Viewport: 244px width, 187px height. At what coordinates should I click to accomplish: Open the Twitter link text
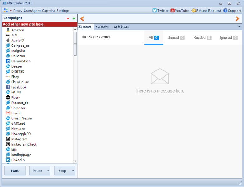(163, 11)
